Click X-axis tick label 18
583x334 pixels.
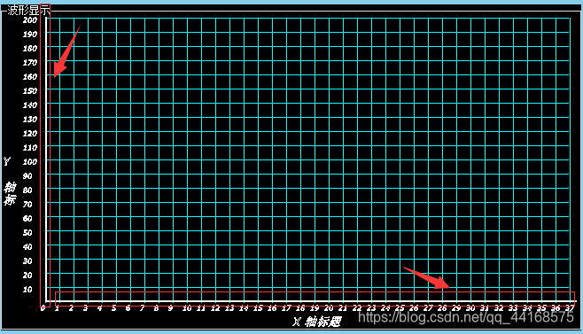point(300,308)
